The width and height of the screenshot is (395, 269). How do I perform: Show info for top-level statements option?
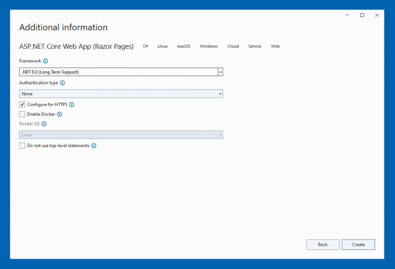coord(94,146)
